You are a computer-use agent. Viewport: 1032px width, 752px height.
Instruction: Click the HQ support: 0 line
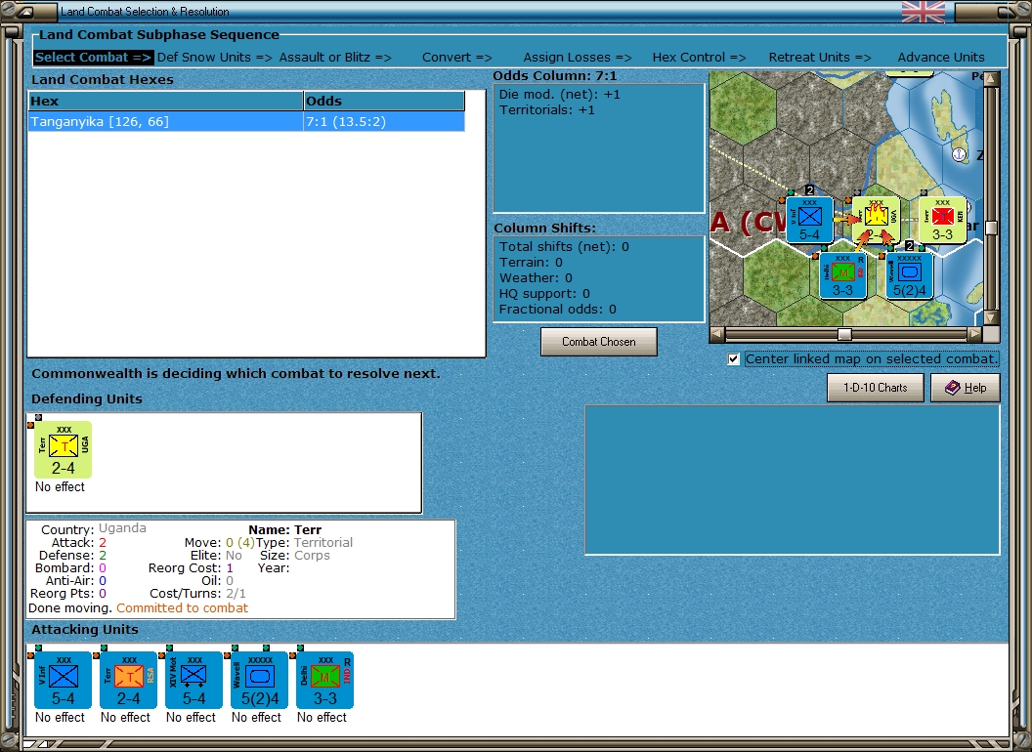544,293
